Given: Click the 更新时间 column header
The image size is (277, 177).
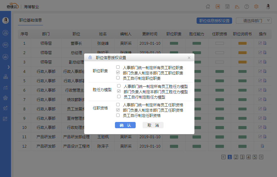Looking at the screenshot, I should pyautogui.click(x=150, y=34).
